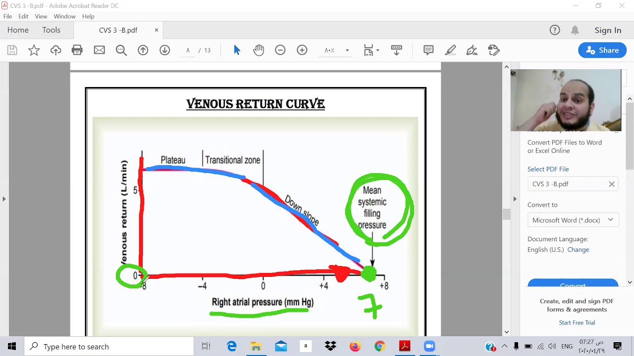The height and width of the screenshot is (356, 634).
Task: Click the document vertical scrollbar thumb
Action: point(506,214)
